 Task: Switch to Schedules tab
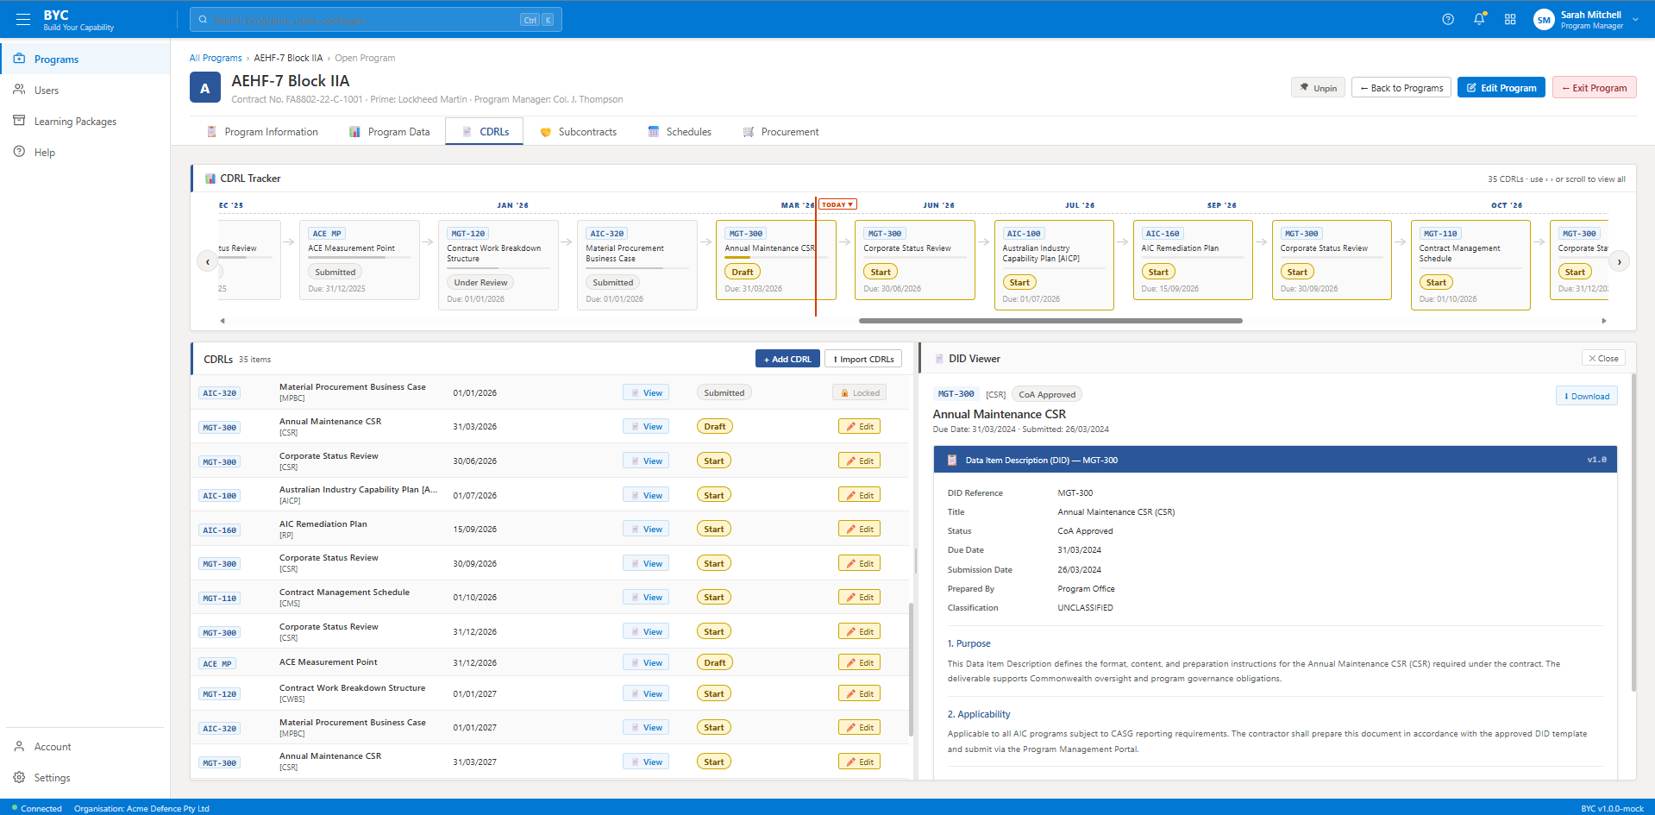680,132
